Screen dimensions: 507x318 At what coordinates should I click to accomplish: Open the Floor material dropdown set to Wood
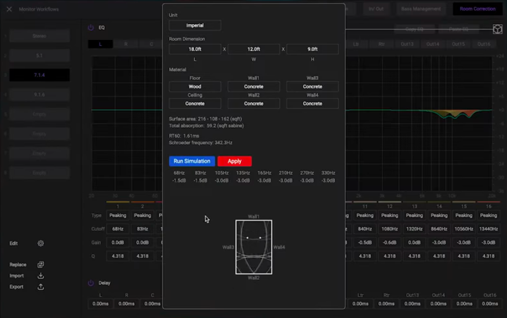point(195,87)
